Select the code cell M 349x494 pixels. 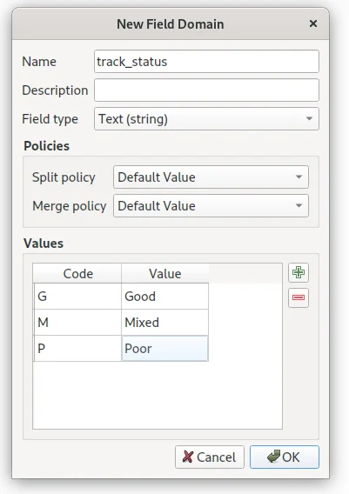(77, 323)
